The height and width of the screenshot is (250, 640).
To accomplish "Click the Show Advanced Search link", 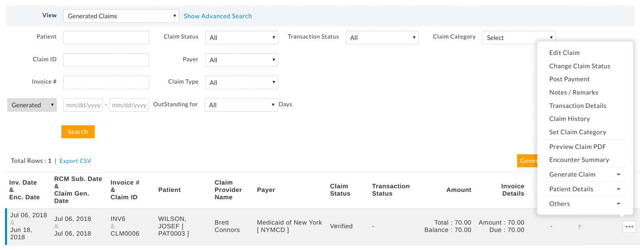I will click(217, 16).
